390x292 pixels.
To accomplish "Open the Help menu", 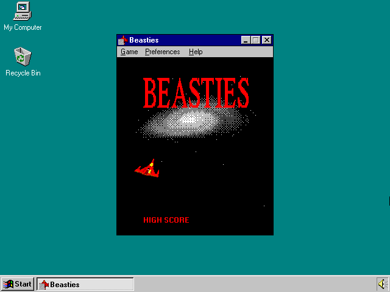I will click(x=196, y=52).
